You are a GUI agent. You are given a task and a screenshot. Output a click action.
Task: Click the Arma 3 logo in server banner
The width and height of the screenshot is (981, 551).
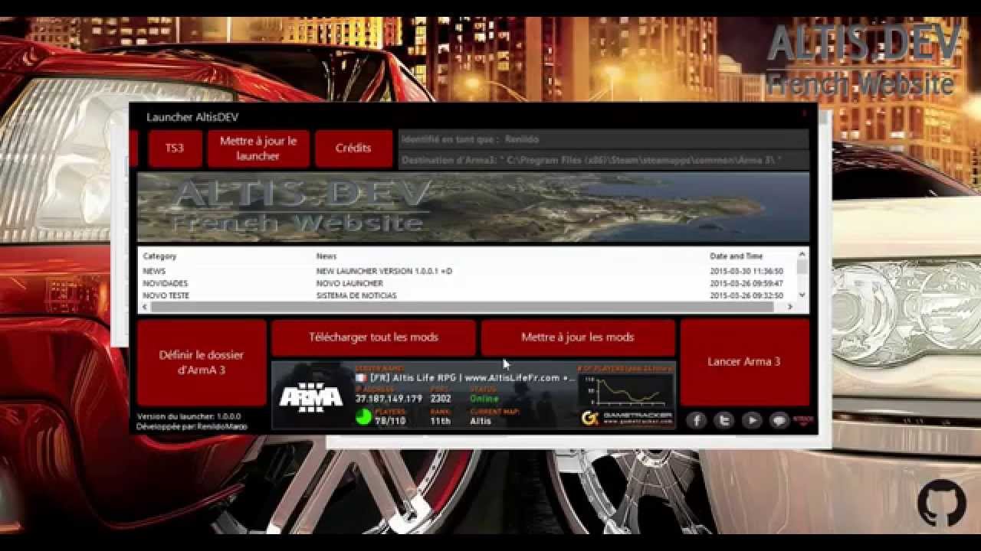tap(310, 396)
